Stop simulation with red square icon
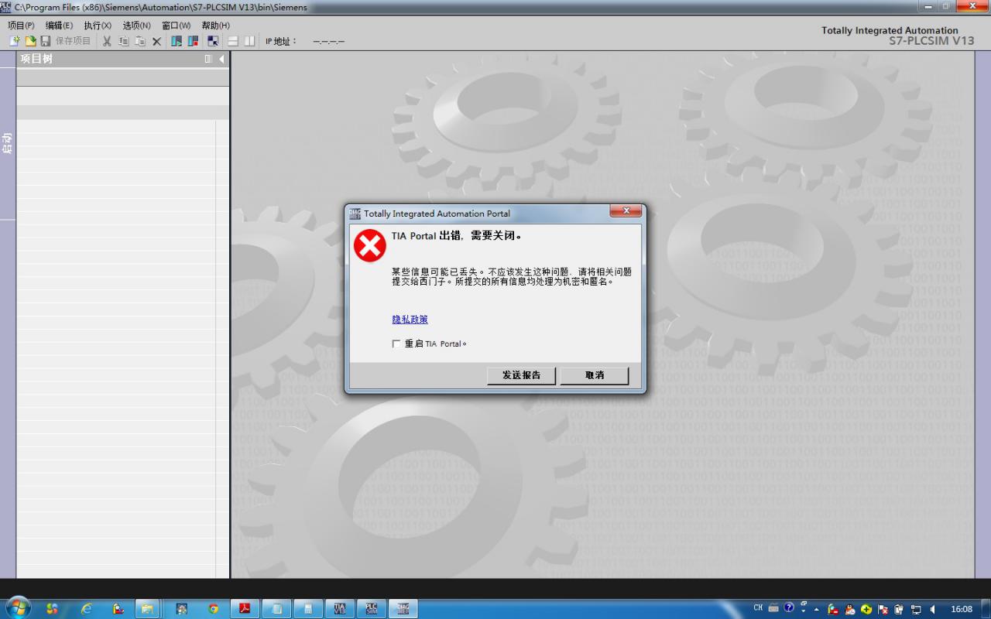 [193, 41]
